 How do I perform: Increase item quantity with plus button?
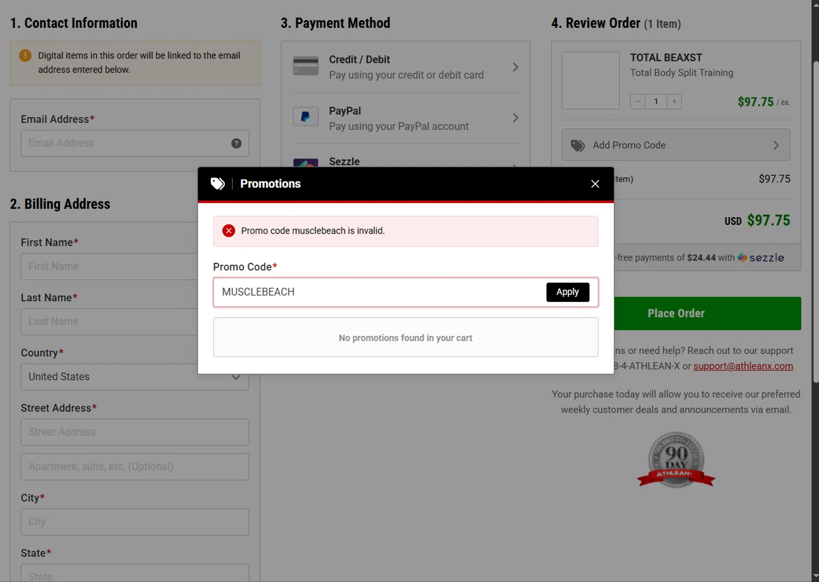tap(674, 102)
